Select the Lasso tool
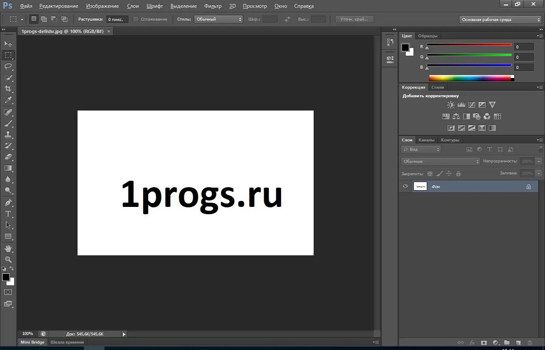Screen dimensions: 545x350 point(8,66)
